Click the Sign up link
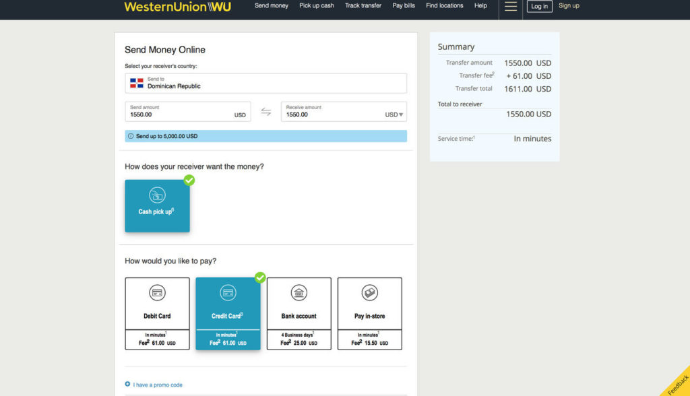This screenshot has height=396, width=690. pyautogui.click(x=569, y=5)
